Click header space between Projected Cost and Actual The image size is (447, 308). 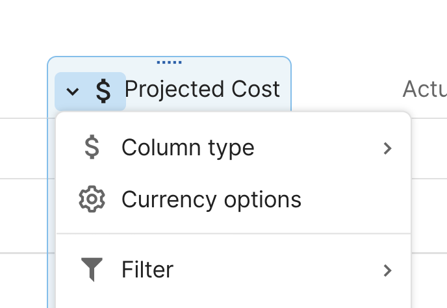point(344,89)
